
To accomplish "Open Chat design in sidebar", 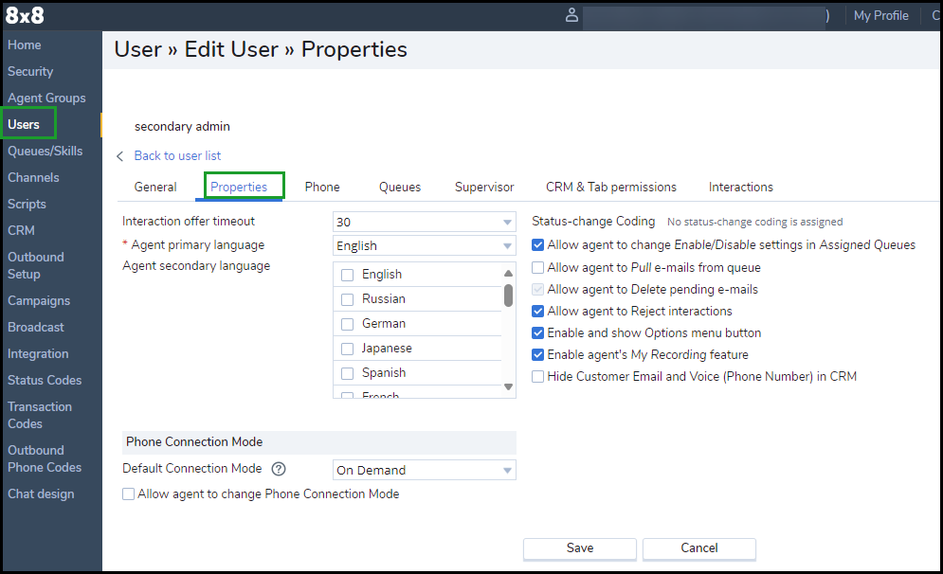I will click(x=41, y=494).
